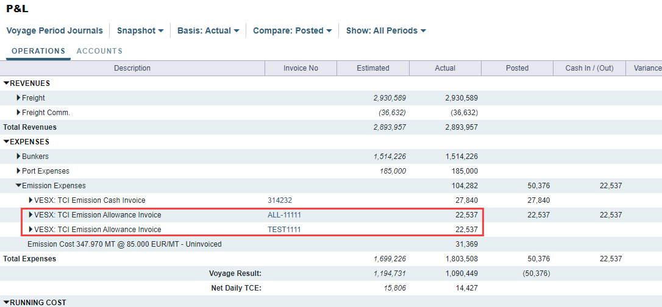Collapse the EXPENSES section
This screenshot has width=662, height=307.
[x=7, y=142]
